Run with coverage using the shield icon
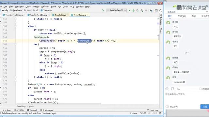 [x=137, y=10]
